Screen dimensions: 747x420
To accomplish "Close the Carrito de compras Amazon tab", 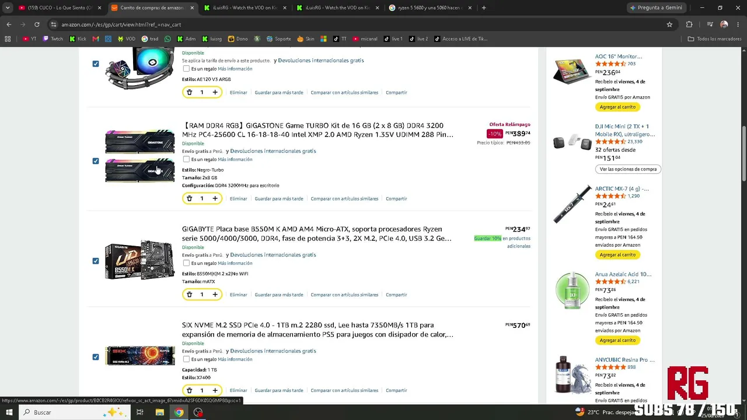I will pos(191,8).
